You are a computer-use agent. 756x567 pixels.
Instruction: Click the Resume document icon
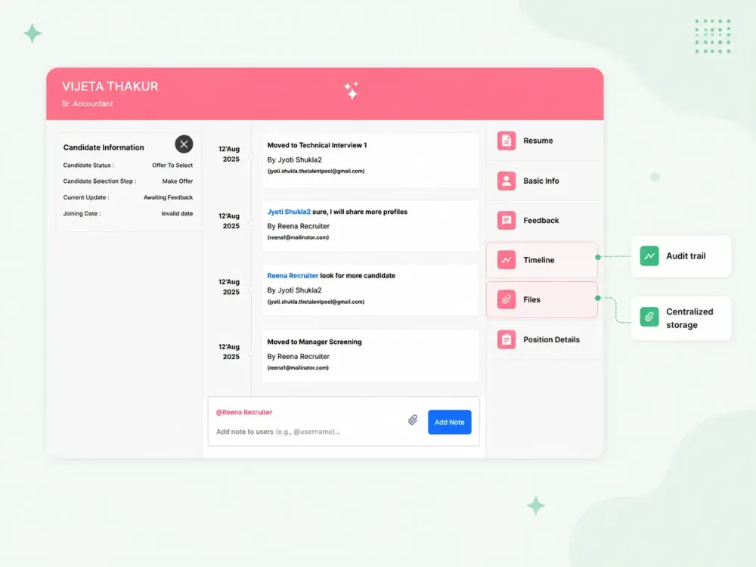(x=507, y=141)
